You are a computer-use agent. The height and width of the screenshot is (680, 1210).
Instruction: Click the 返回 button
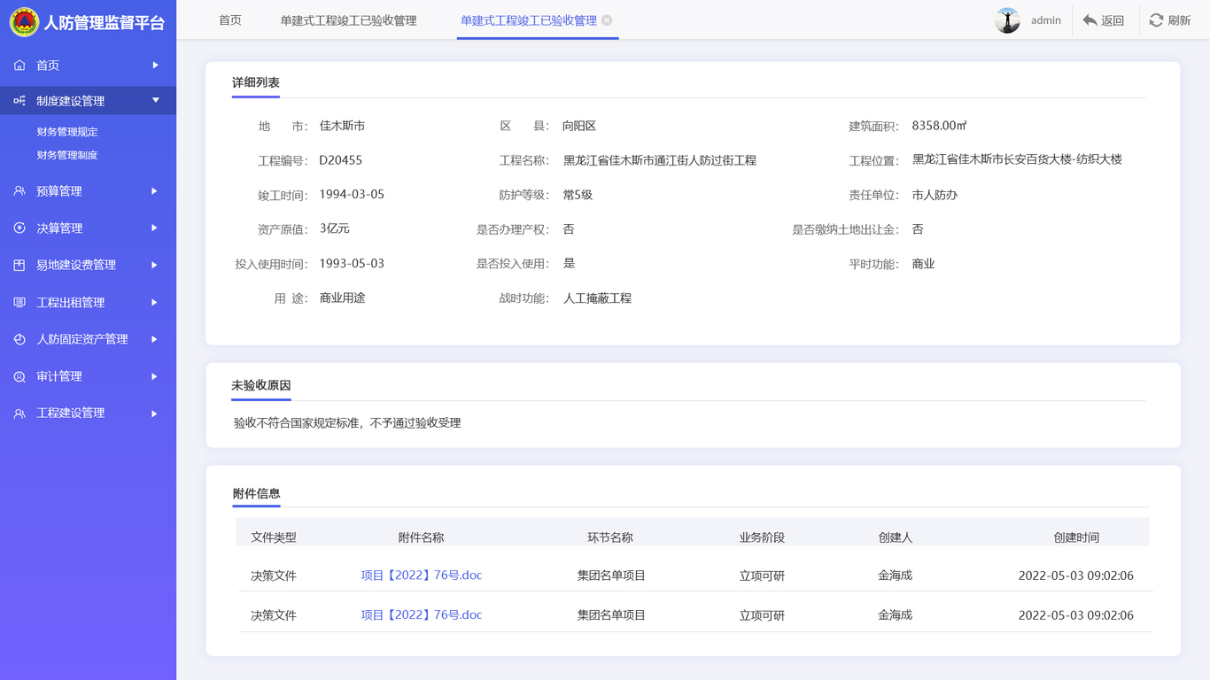(x=1104, y=20)
